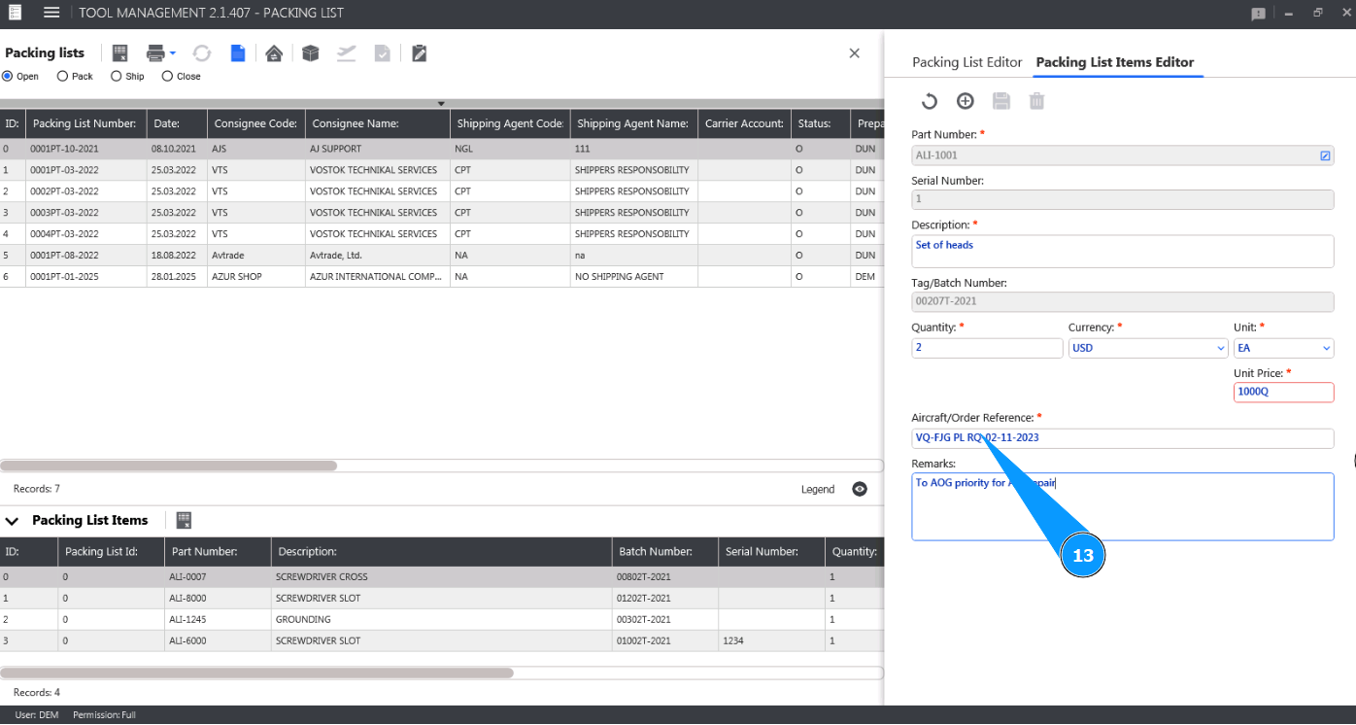Click the print icon in Packing lists toolbar
1356x725 pixels.
[155, 53]
